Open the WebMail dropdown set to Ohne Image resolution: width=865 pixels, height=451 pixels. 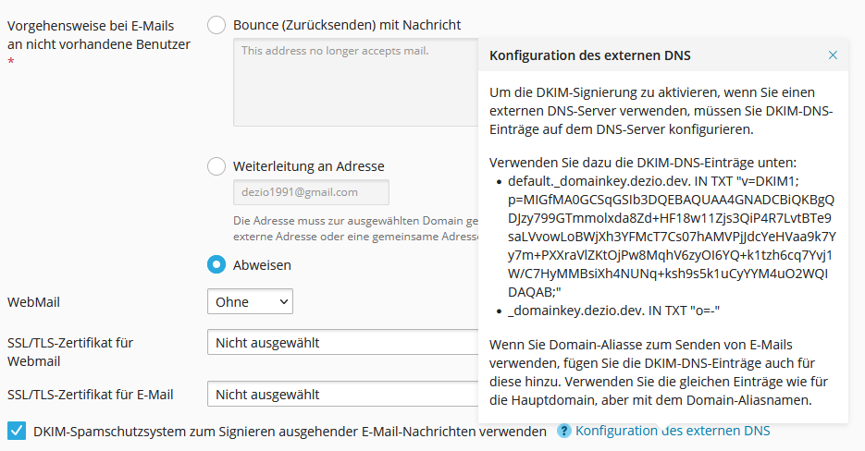[x=250, y=301]
